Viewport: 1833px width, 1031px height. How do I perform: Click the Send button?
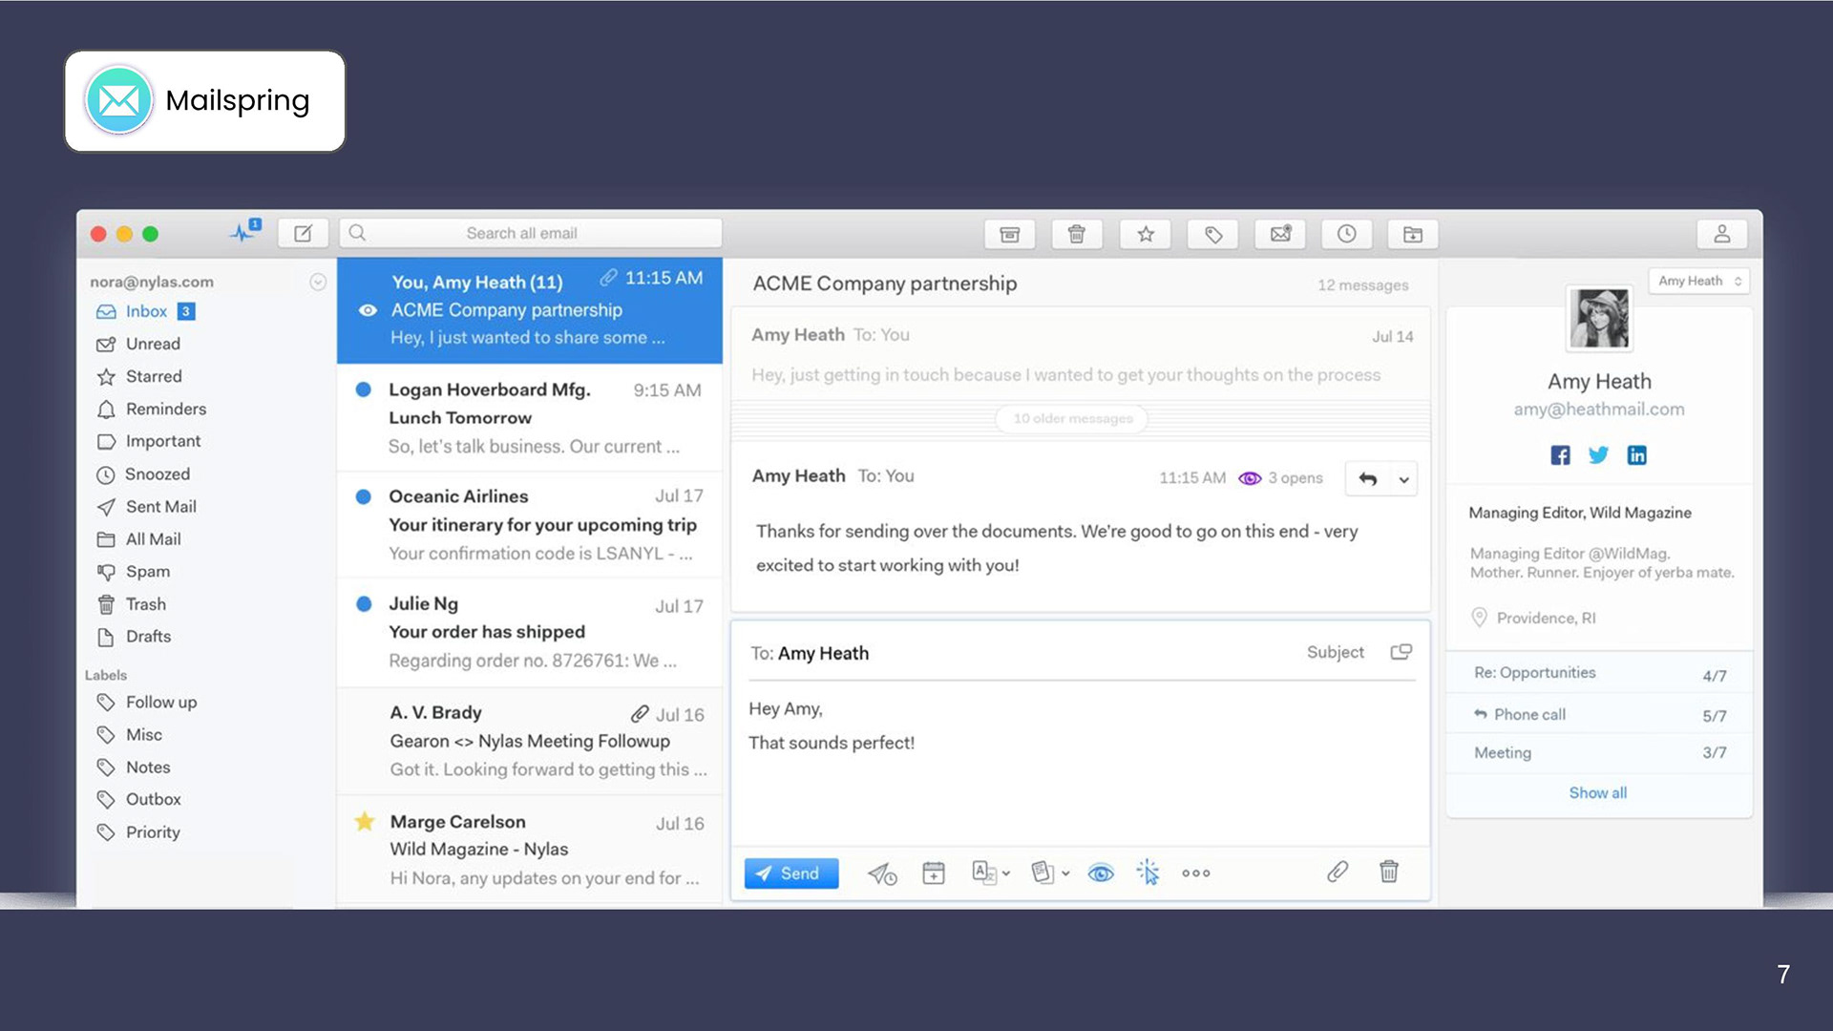pyautogui.click(x=790, y=873)
